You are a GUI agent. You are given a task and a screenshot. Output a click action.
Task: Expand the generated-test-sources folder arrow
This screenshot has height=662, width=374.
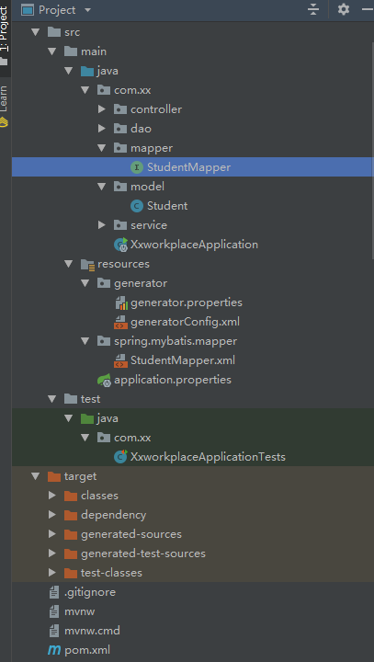click(x=52, y=554)
